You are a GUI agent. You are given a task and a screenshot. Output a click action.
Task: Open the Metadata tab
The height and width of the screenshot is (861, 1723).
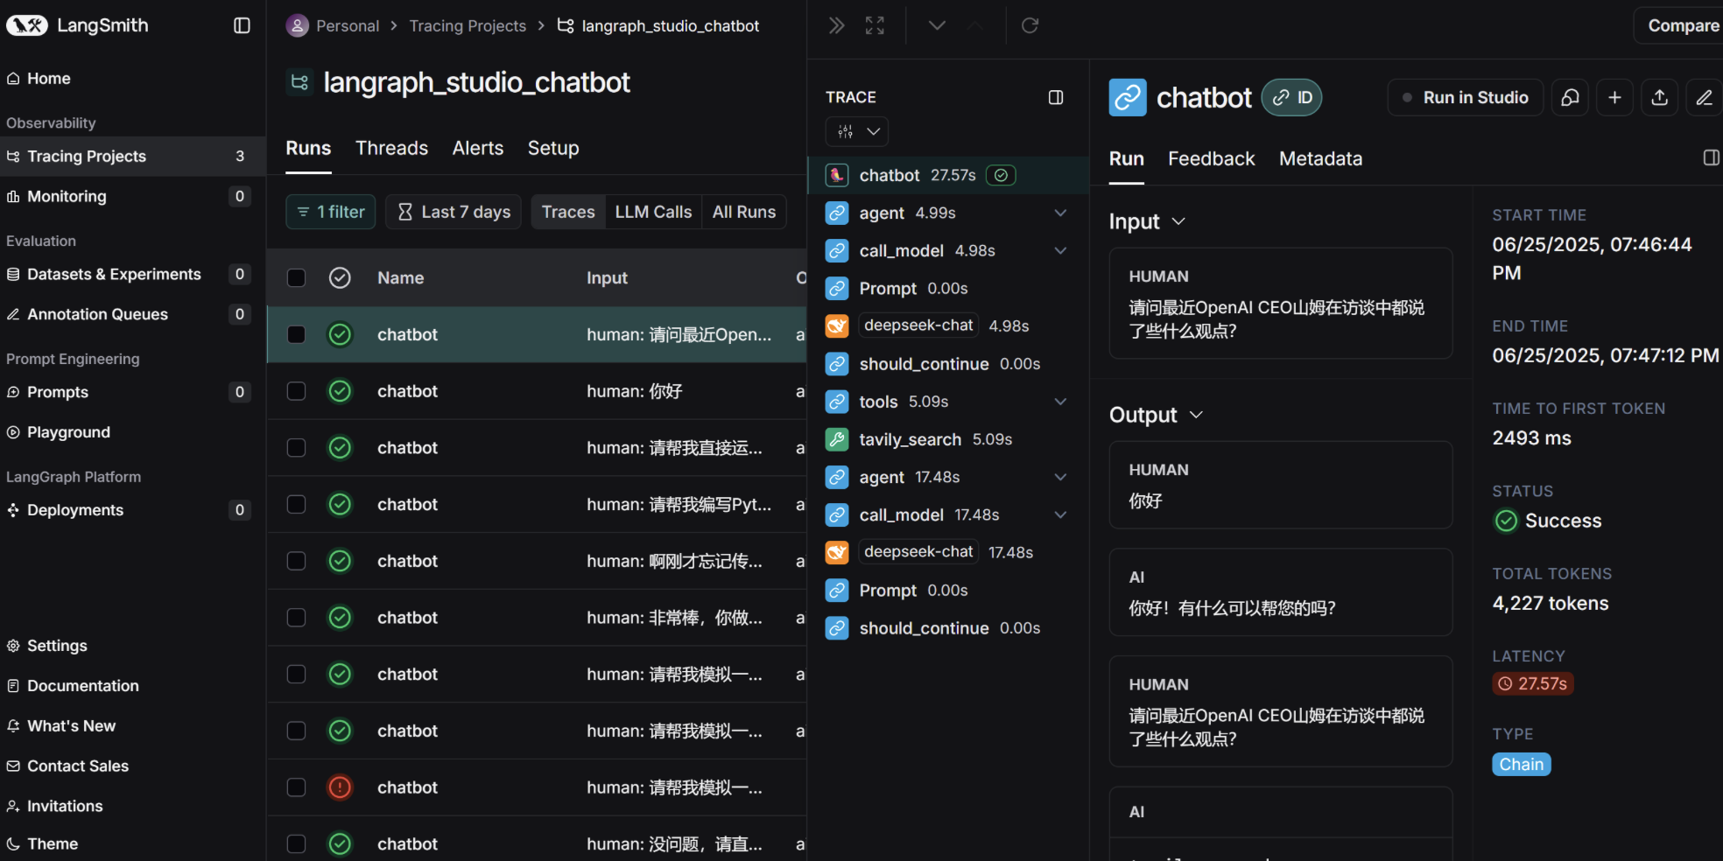tap(1320, 158)
